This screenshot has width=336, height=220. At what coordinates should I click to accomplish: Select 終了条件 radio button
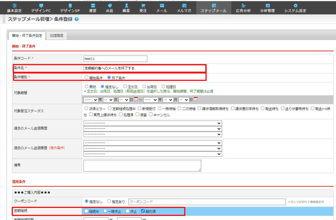(x=109, y=78)
